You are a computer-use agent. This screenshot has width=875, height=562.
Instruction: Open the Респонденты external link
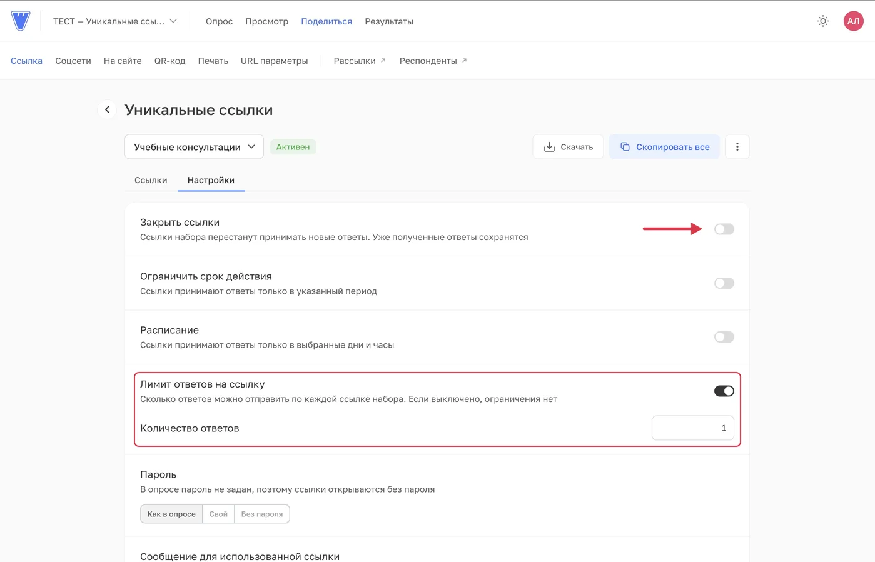[x=433, y=61]
